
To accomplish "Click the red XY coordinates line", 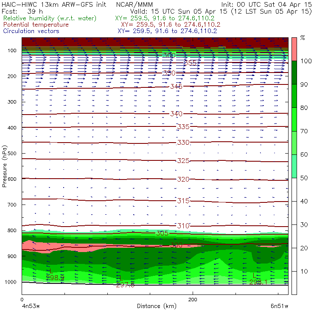I will [171, 25].
